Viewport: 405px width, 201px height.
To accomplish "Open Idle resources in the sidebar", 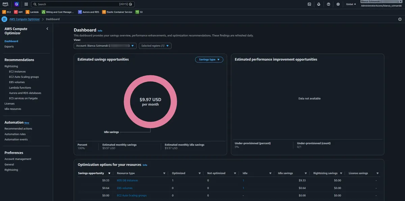I will [13, 109].
